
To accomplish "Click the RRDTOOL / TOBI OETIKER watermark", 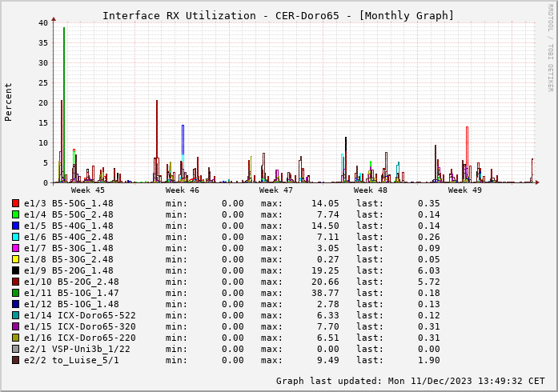I will (550, 48).
